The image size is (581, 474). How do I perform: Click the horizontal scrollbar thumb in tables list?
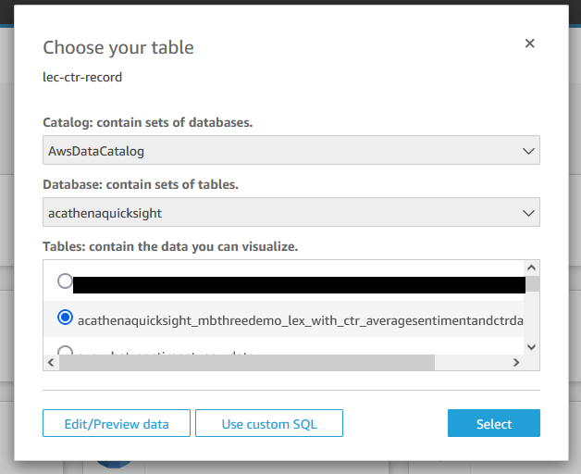click(x=245, y=363)
